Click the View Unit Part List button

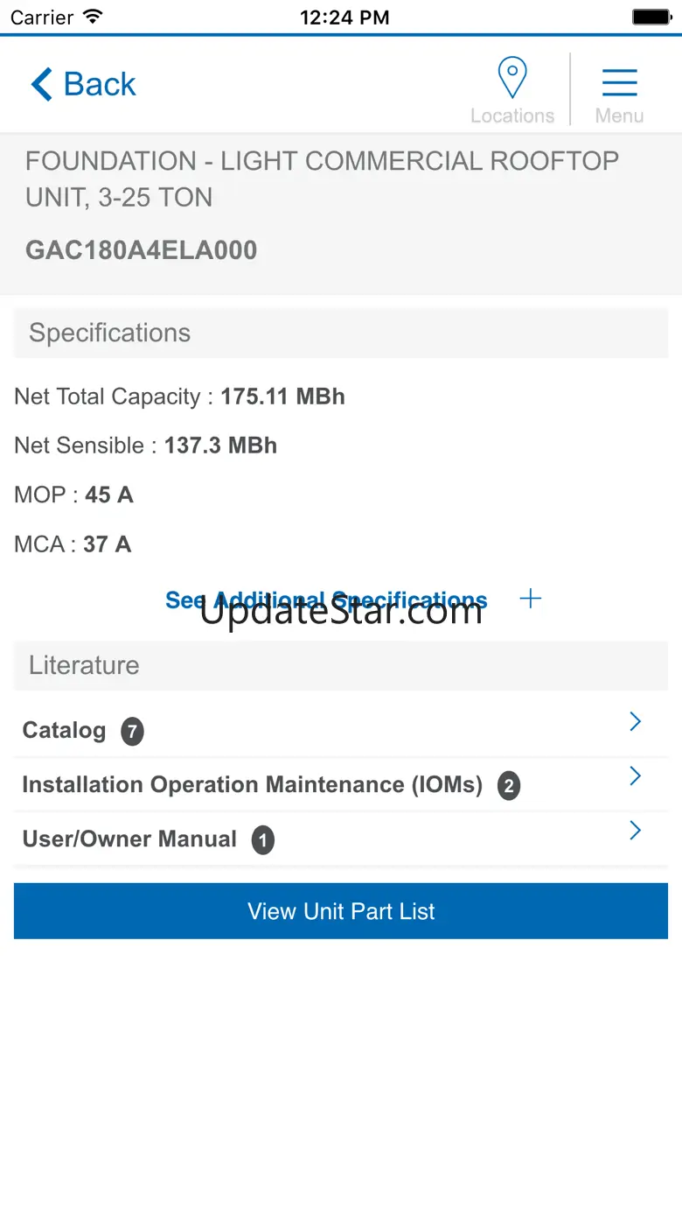[x=341, y=911]
